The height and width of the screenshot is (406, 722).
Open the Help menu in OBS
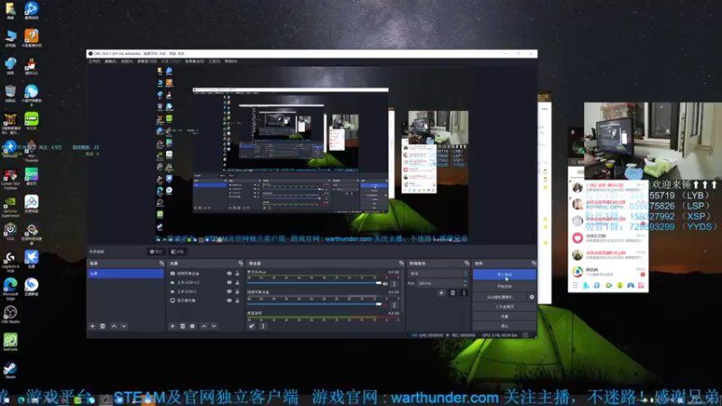[231, 61]
